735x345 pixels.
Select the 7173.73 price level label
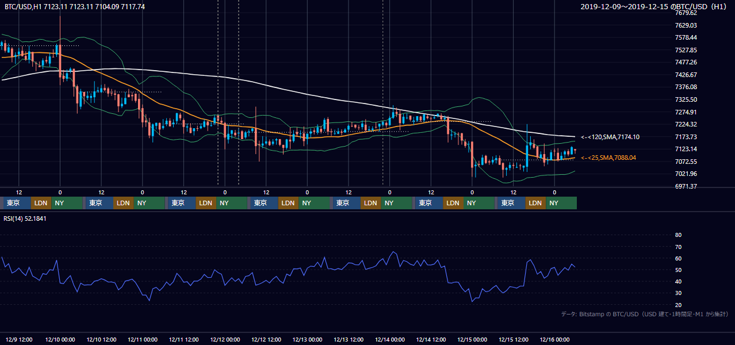686,137
